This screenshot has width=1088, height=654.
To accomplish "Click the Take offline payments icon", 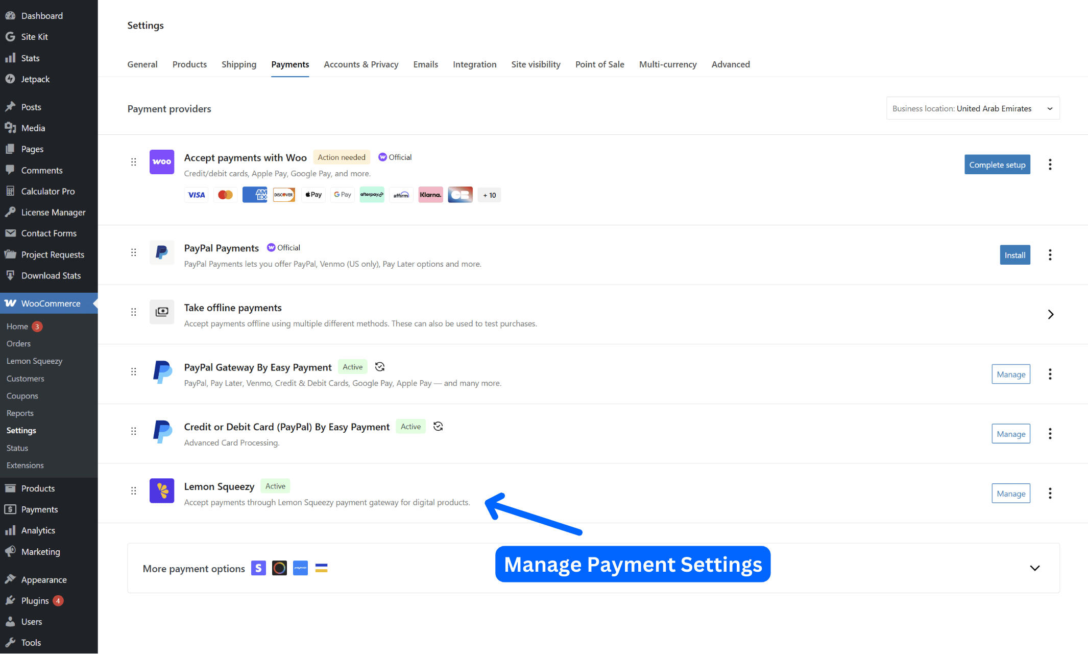I will 161,312.
